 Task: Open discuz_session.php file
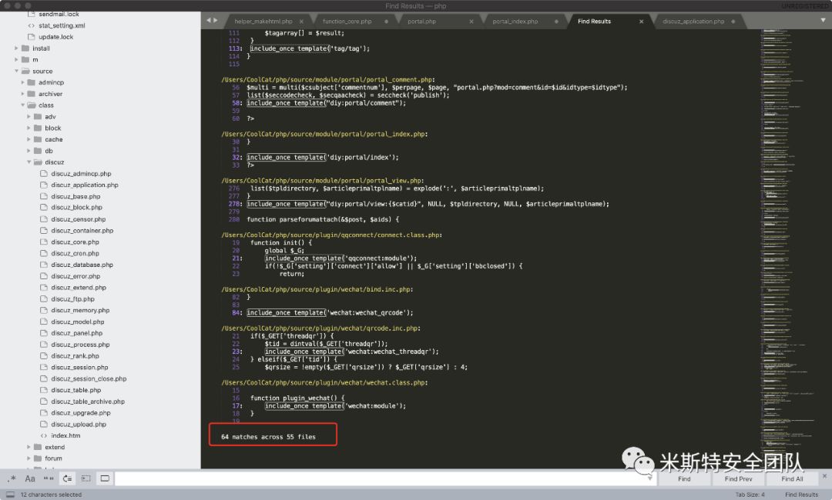coord(79,368)
